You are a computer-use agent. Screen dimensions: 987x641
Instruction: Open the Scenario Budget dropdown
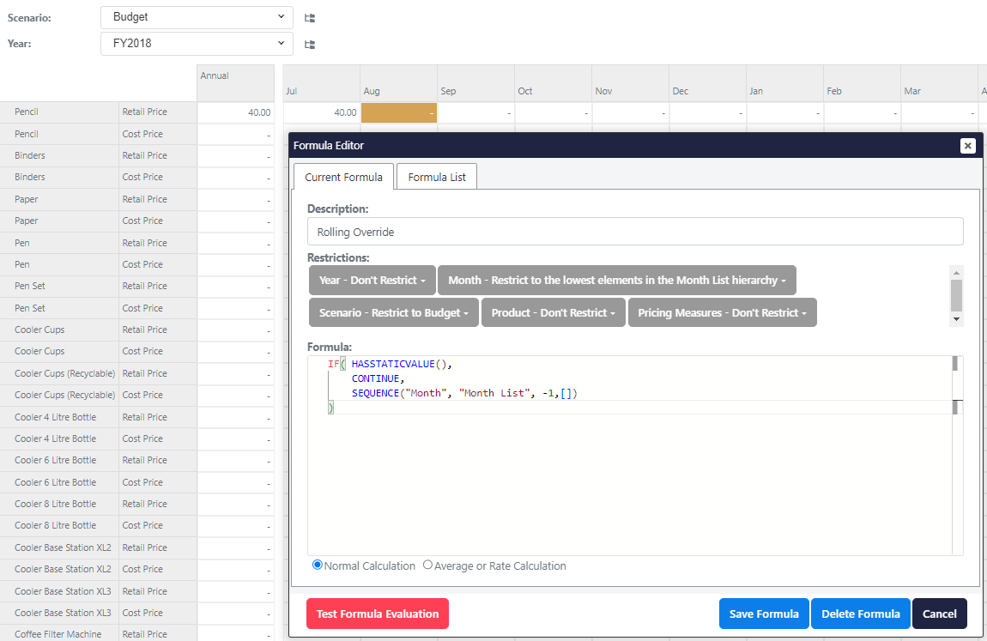197,17
